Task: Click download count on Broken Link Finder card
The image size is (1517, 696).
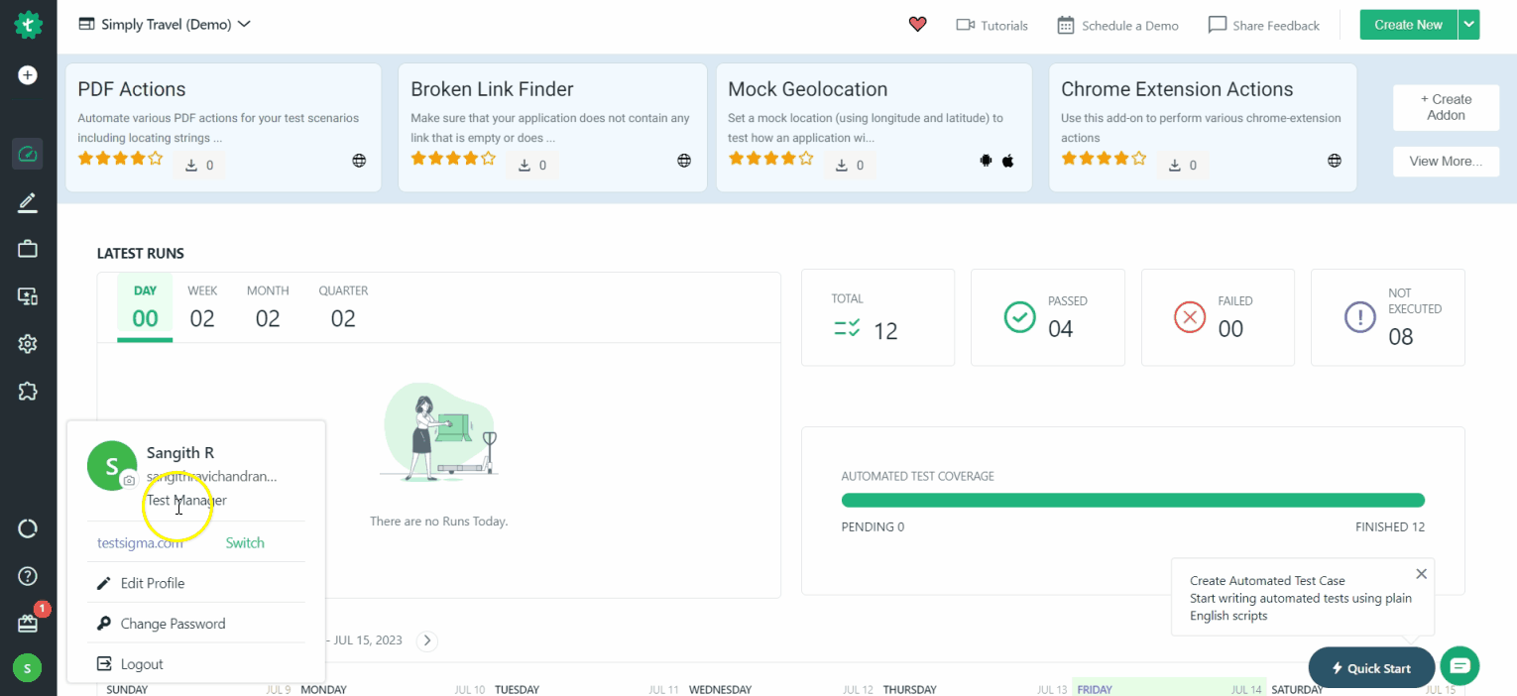Action: (x=532, y=166)
